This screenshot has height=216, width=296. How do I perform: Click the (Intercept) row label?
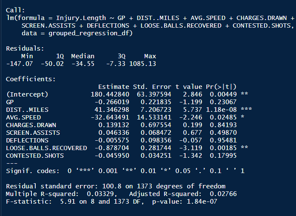(27, 94)
